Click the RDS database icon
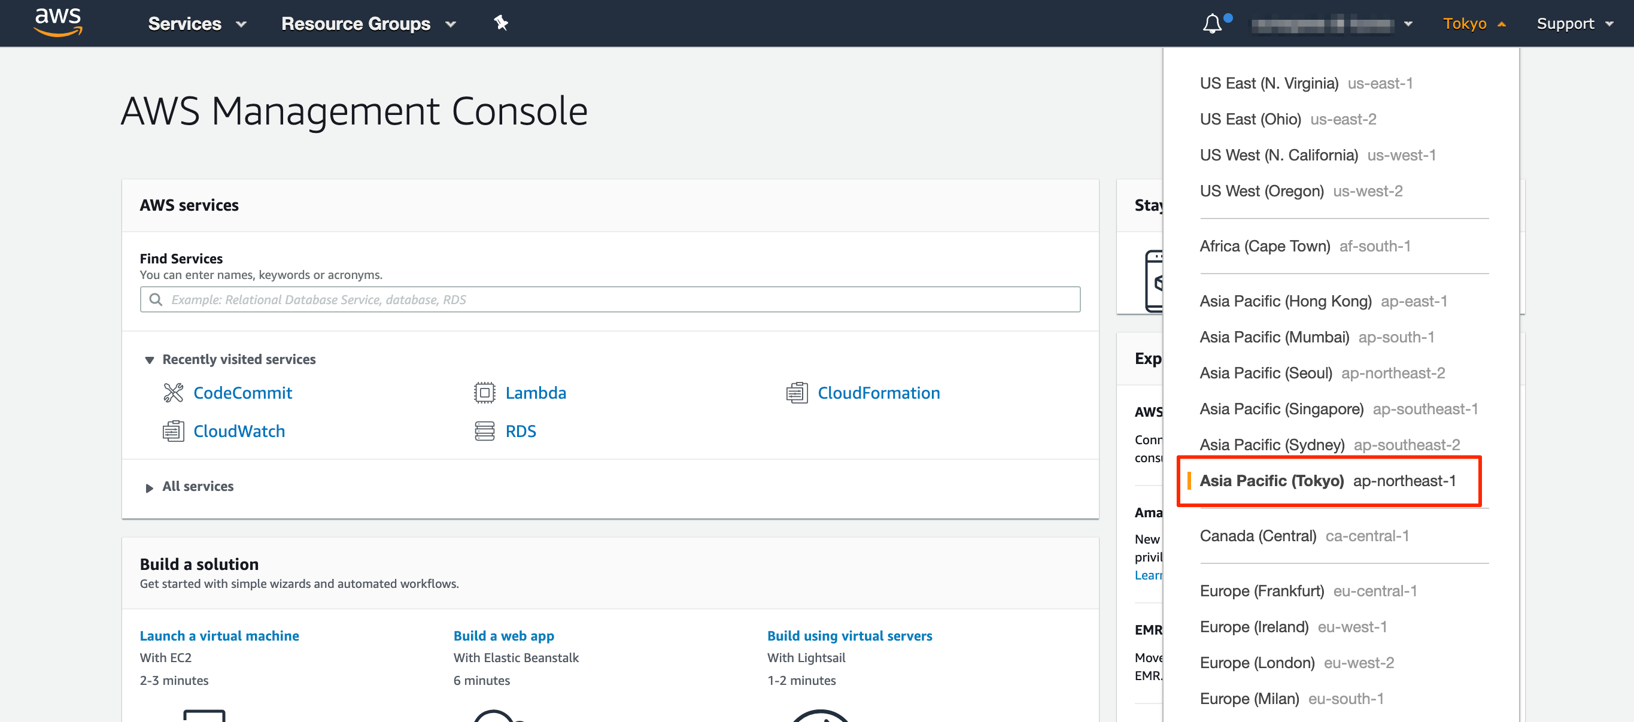Image resolution: width=1634 pixels, height=722 pixels. 485,431
